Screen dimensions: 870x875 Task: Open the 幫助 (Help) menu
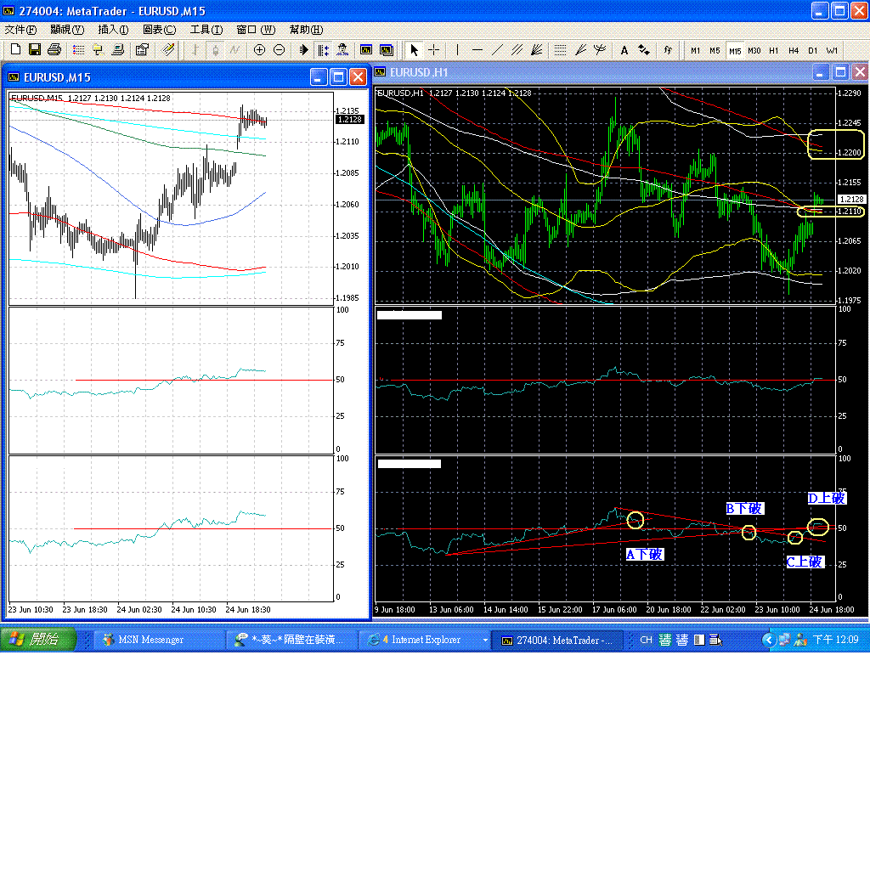coord(306,30)
